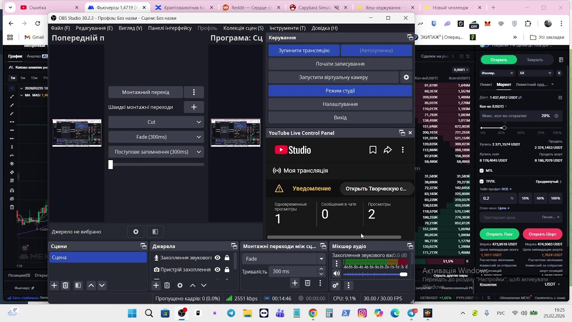Image resolution: width=572 pixels, height=322 pixels.
Task: Click Почати записування button
Action: (340, 64)
